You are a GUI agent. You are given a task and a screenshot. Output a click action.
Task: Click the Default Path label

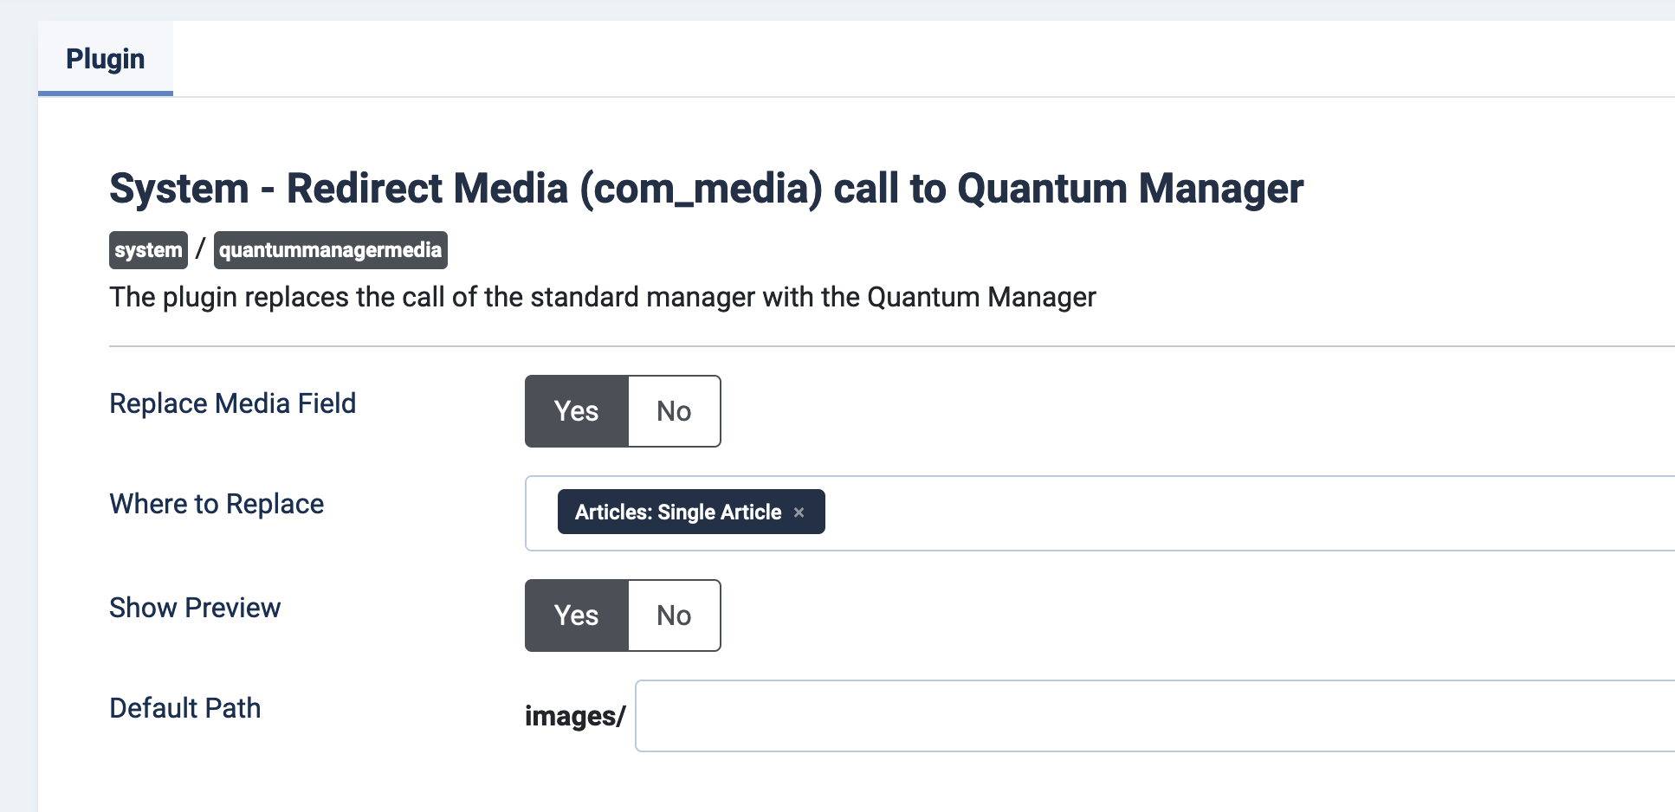[x=184, y=708]
